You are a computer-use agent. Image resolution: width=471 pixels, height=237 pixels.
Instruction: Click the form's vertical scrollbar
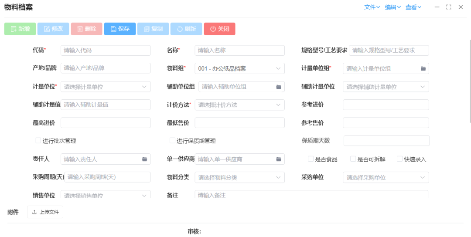point(470,81)
